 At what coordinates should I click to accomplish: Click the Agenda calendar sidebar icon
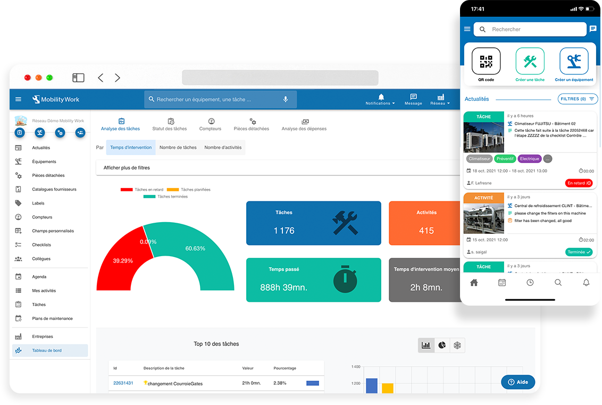pos(18,276)
